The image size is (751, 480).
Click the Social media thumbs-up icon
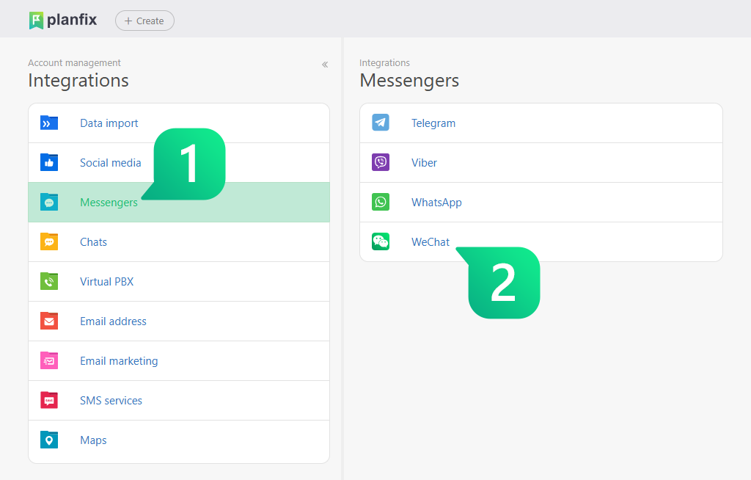click(49, 162)
